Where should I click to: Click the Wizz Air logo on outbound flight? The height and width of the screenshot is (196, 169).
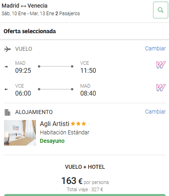pyautogui.click(x=161, y=65)
